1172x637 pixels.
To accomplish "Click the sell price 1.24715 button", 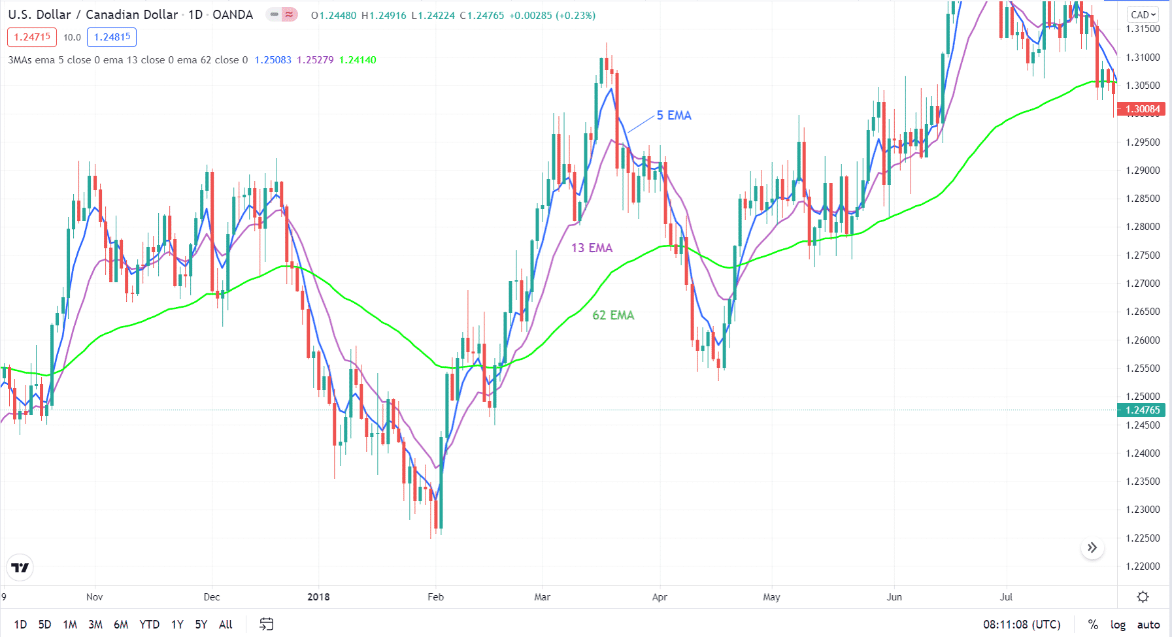I will pos(32,37).
